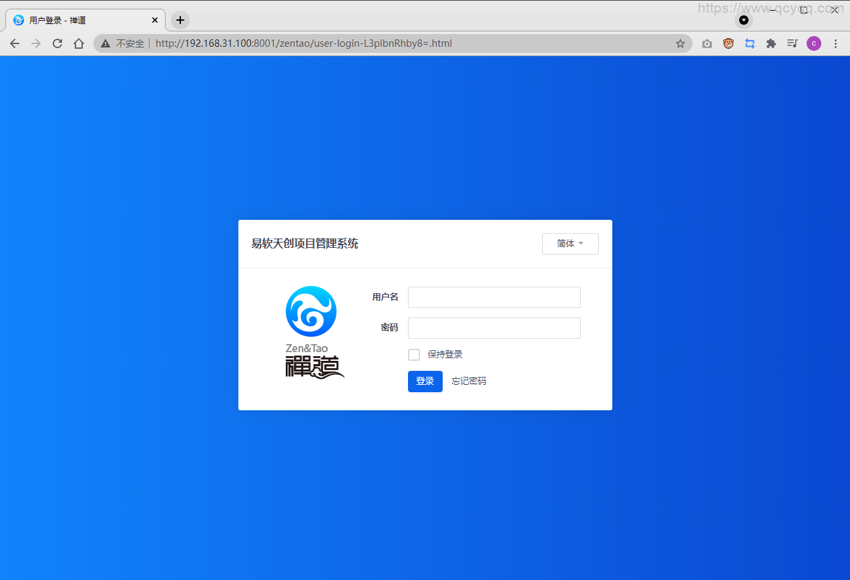Click inside the 用户名 username field
The image size is (850, 580).
pyautogui.click(x=493, y=297)
